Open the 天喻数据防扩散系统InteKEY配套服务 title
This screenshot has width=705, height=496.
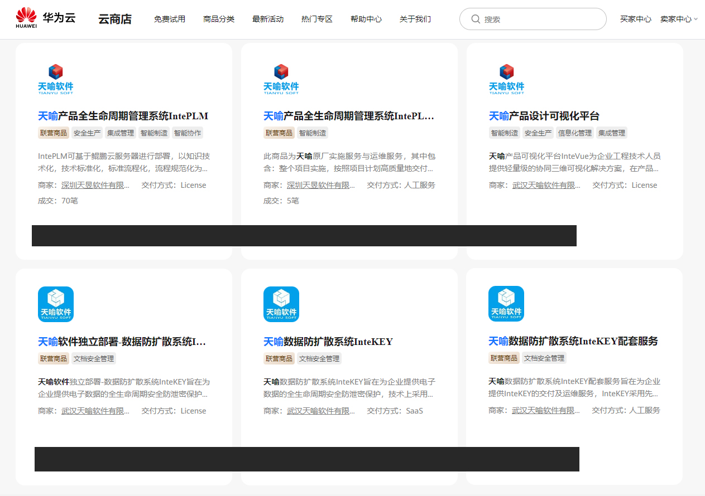click(x=573, y=341)
